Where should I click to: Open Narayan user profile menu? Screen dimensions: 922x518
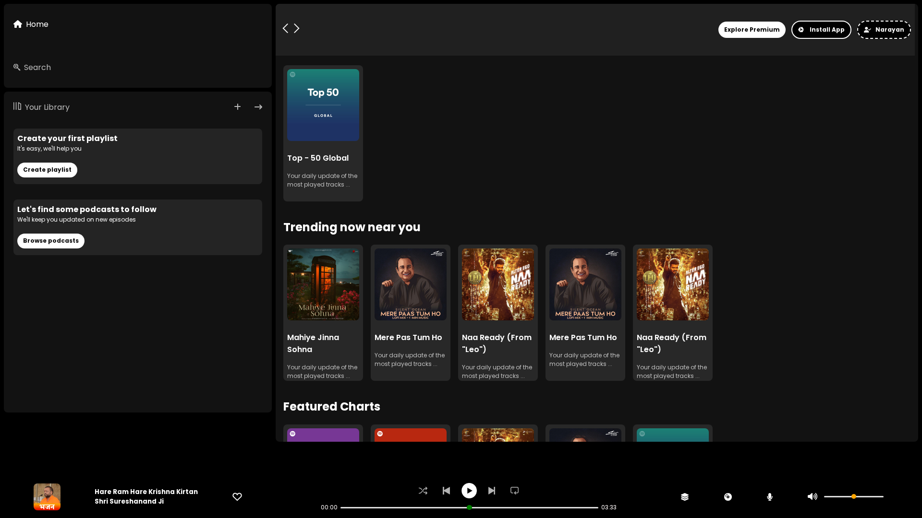(884, 30)
